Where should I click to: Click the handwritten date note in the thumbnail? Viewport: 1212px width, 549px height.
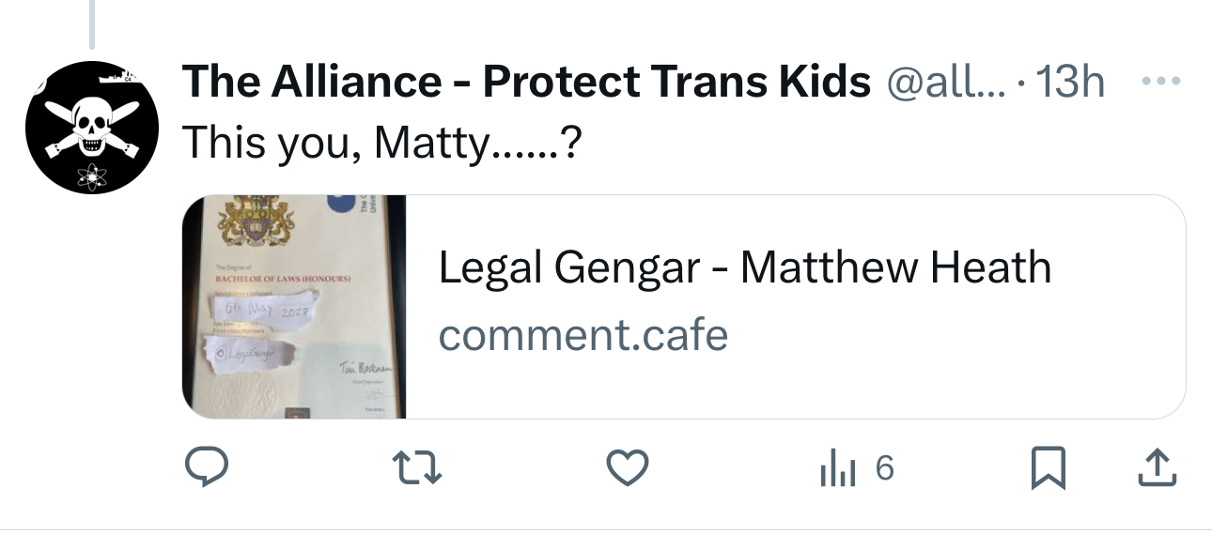click(263, 309)
